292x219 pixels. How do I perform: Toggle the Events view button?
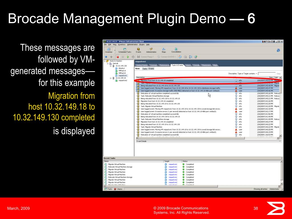point(151,69)
